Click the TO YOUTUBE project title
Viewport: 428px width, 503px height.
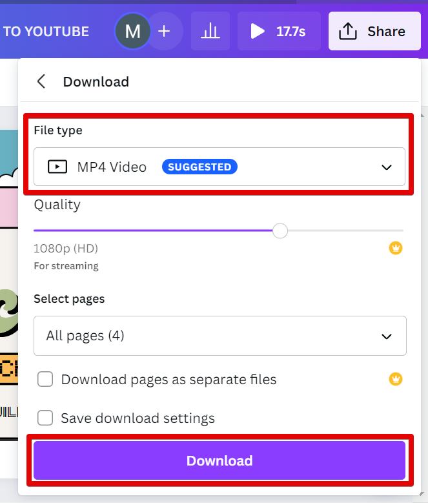pyautogui.click(x=46, y=31)
